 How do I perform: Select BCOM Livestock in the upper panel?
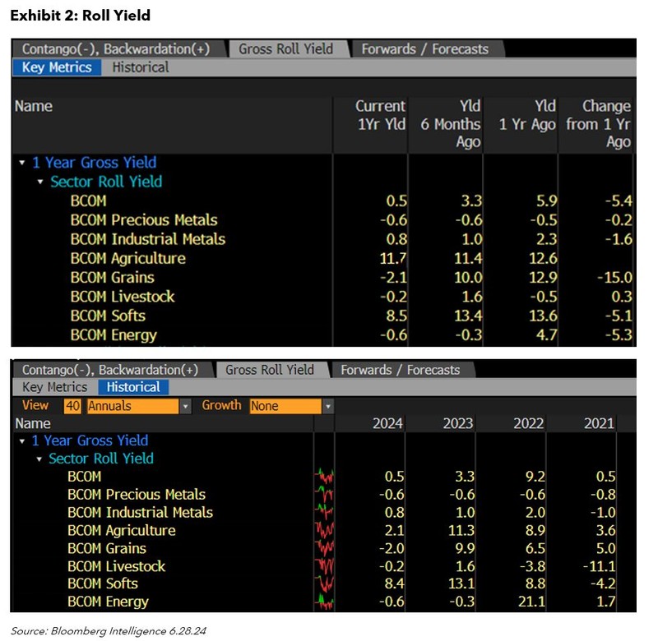coord(123,297)
